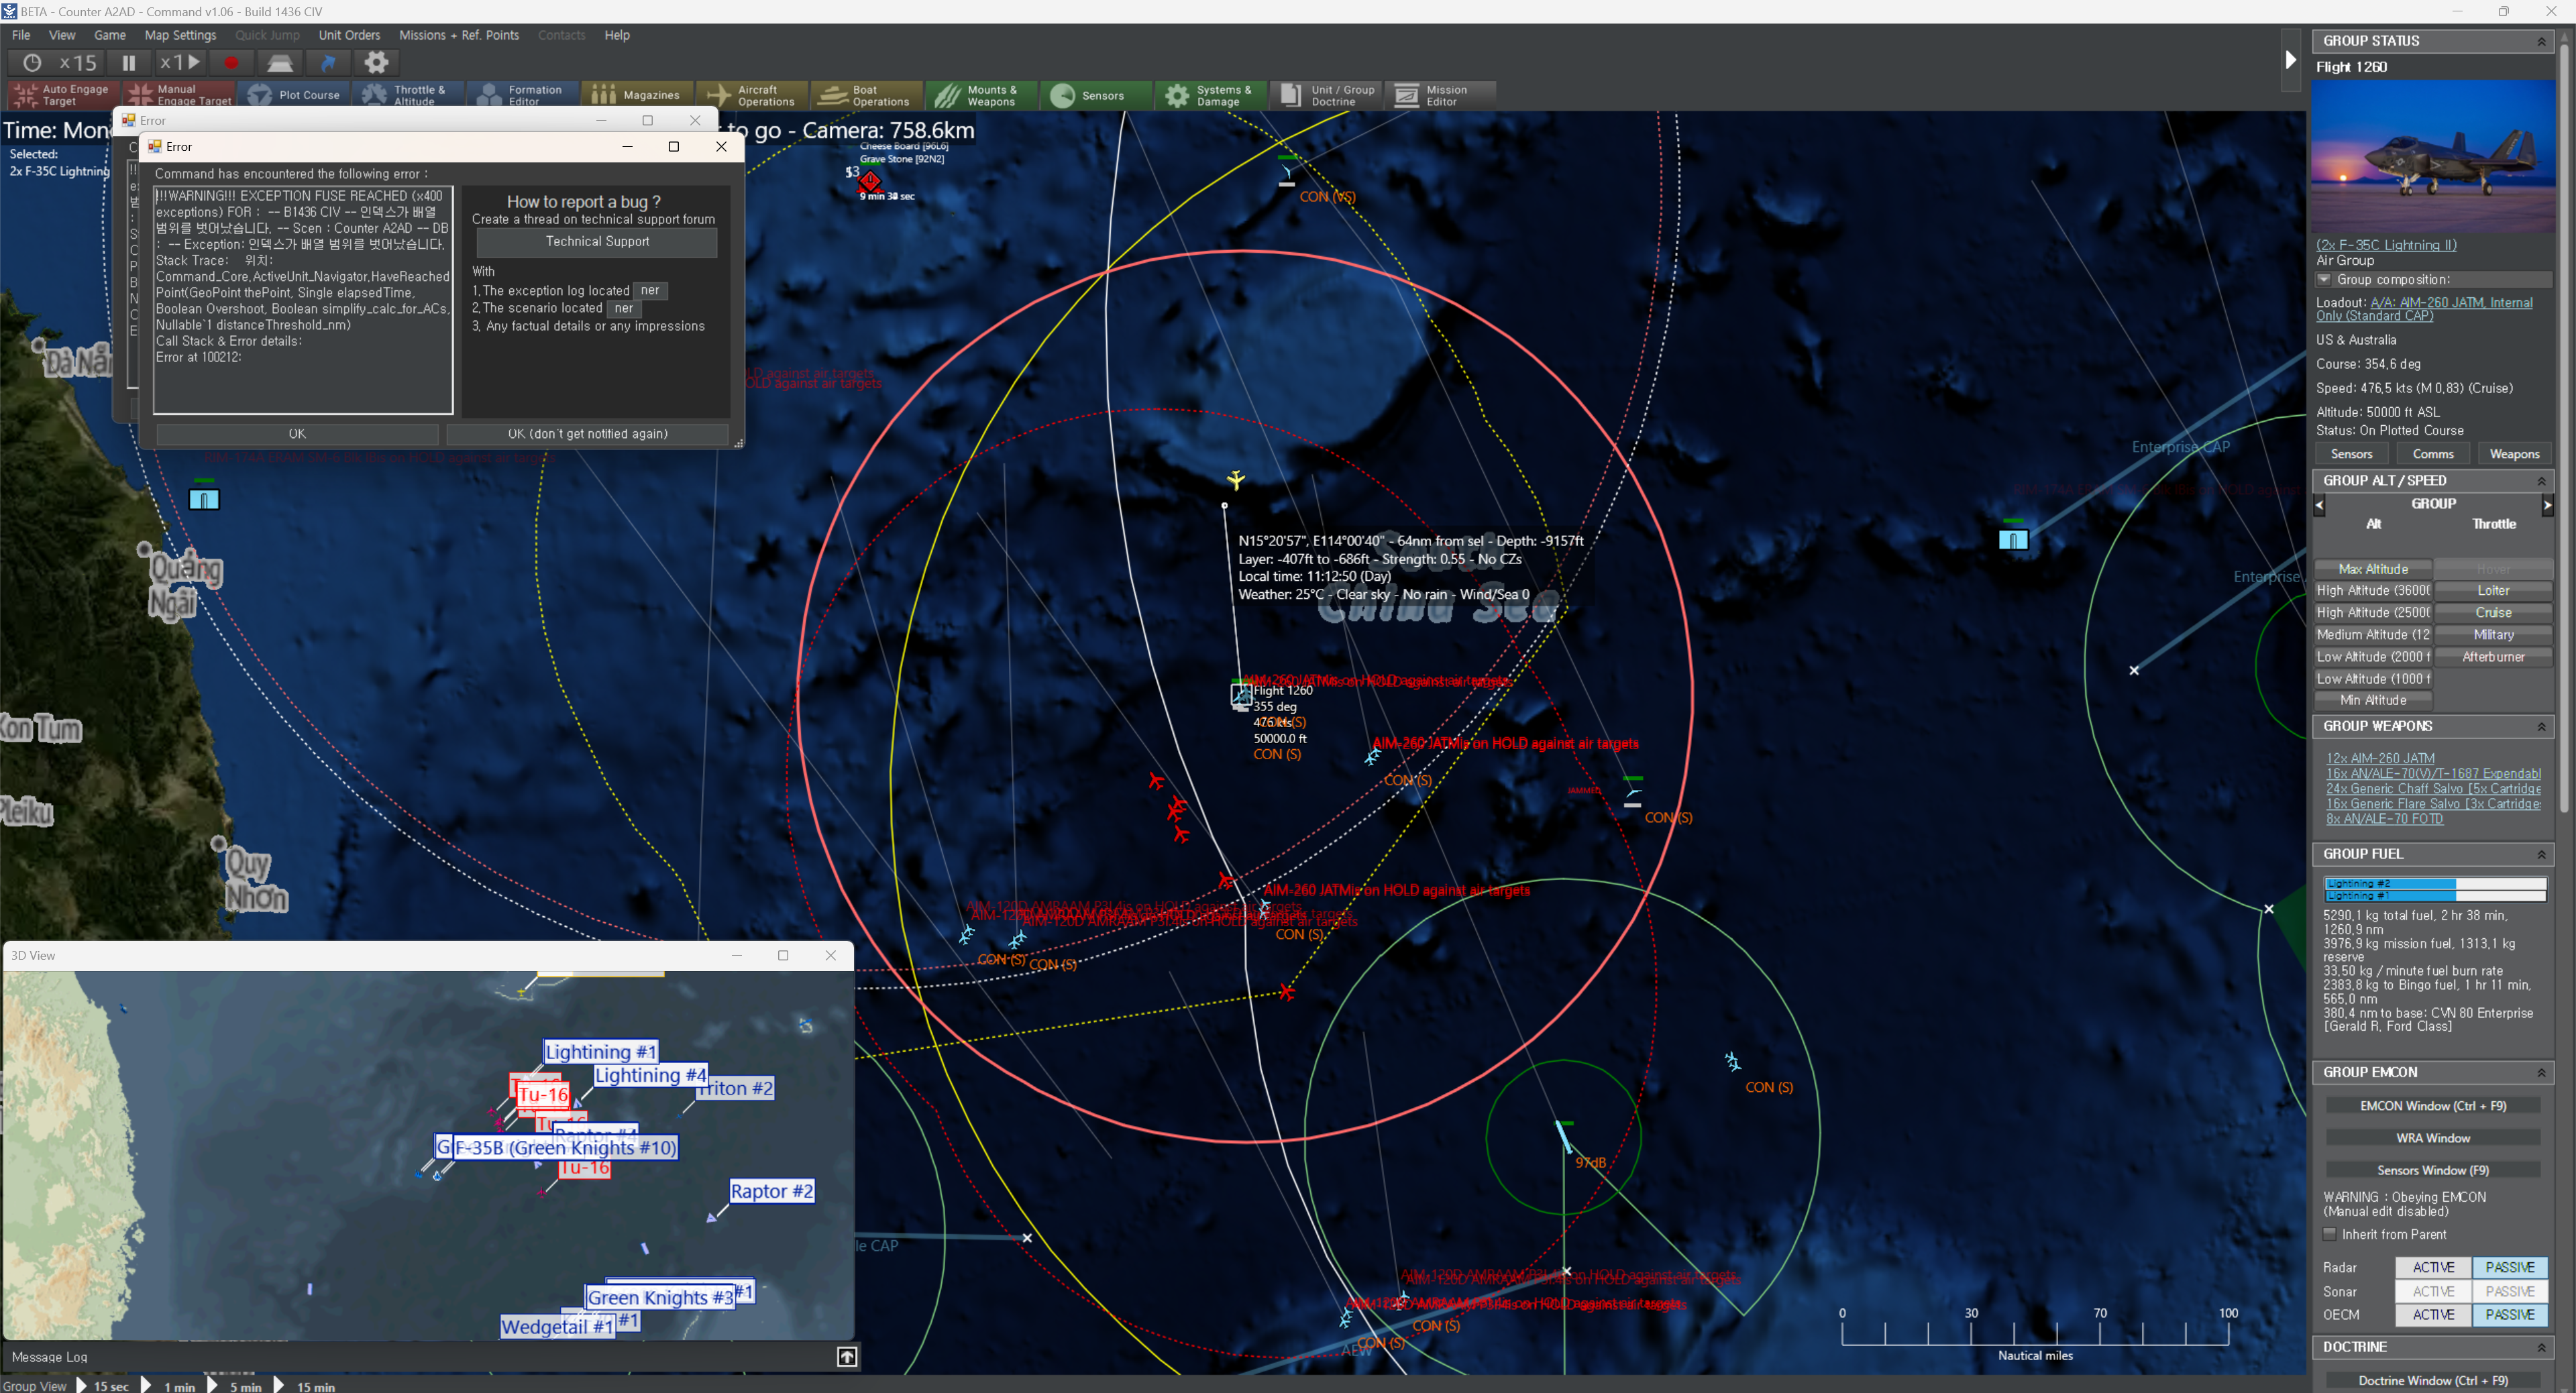The image size is (2576, 1393).
Task: Click the left arrow in GROUP alt/speed header
Action: (x=2320, y=505)
